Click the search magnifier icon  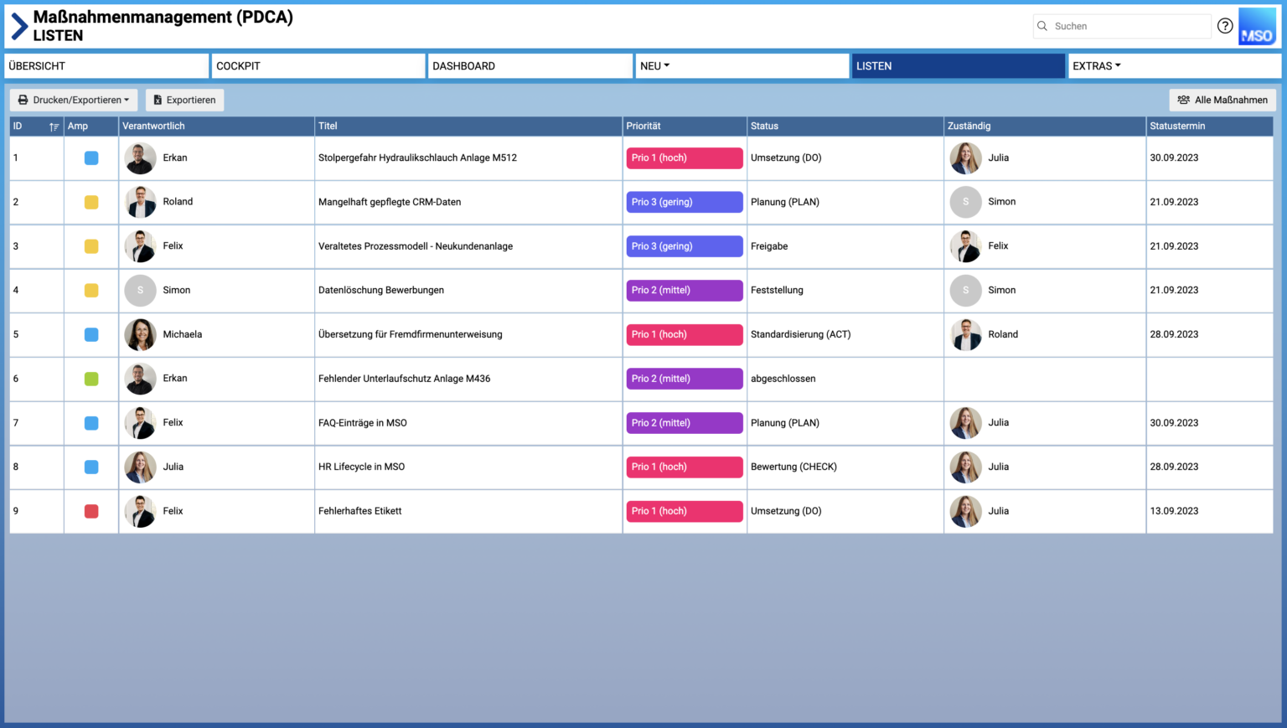[1041, 26]
